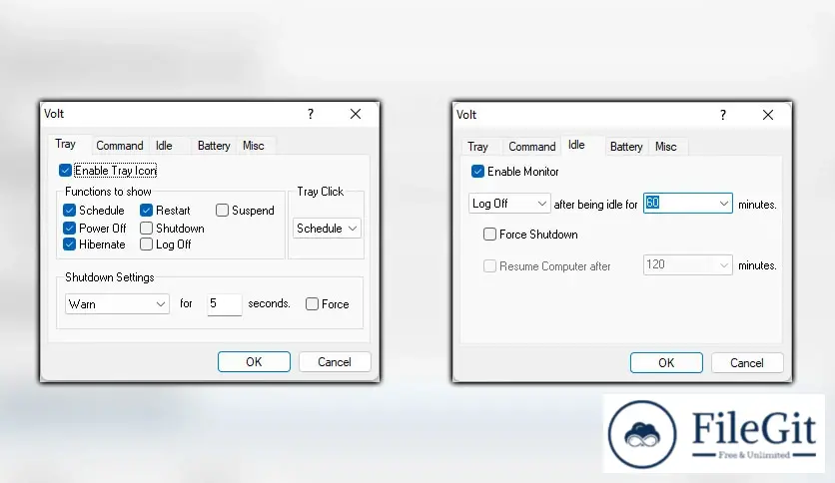Viewport: 835px width, 483px height.
Task: Switch to the Command tab in left window
Action: 119,146
